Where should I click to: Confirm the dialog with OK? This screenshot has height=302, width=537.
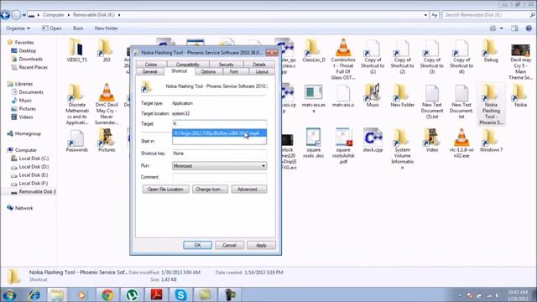coord(198,245)
